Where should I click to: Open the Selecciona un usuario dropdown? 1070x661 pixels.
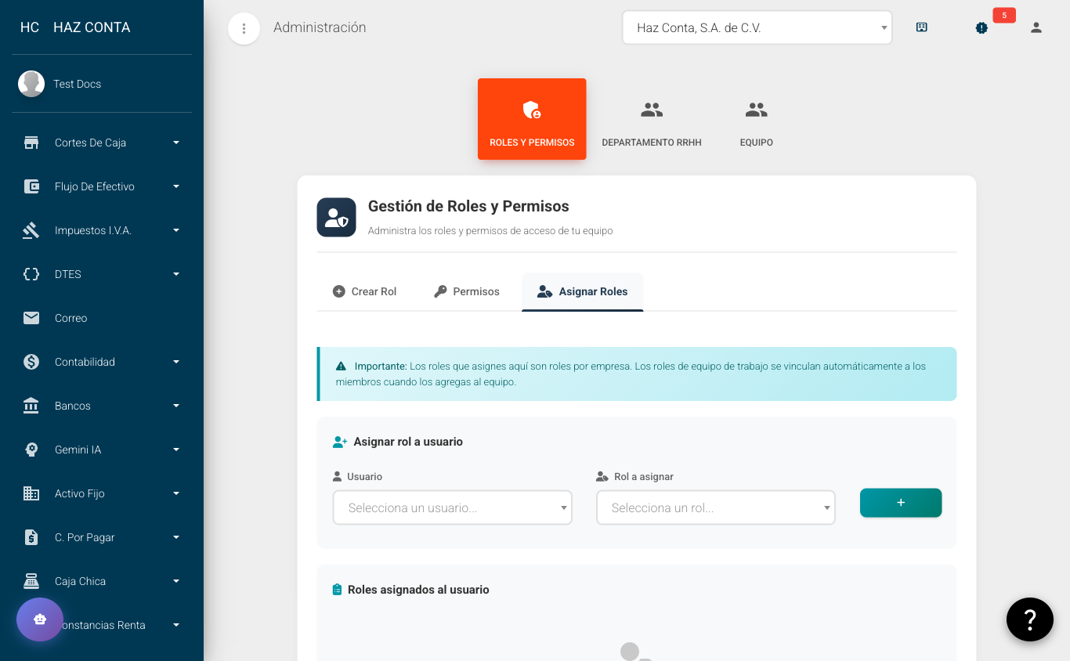tap(452, 507)
